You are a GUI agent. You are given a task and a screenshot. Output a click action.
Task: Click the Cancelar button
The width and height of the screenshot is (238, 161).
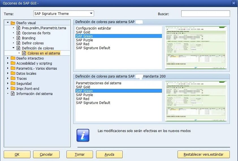click(x=46, y=154)
